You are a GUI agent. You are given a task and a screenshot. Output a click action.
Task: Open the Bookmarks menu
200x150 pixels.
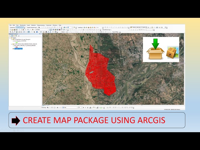tap(23, 25)
